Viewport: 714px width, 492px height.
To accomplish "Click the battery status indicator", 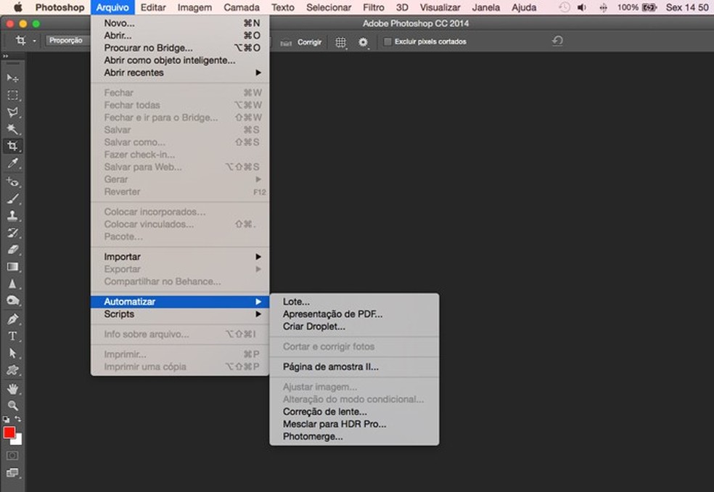I will [x=637, y=7].
